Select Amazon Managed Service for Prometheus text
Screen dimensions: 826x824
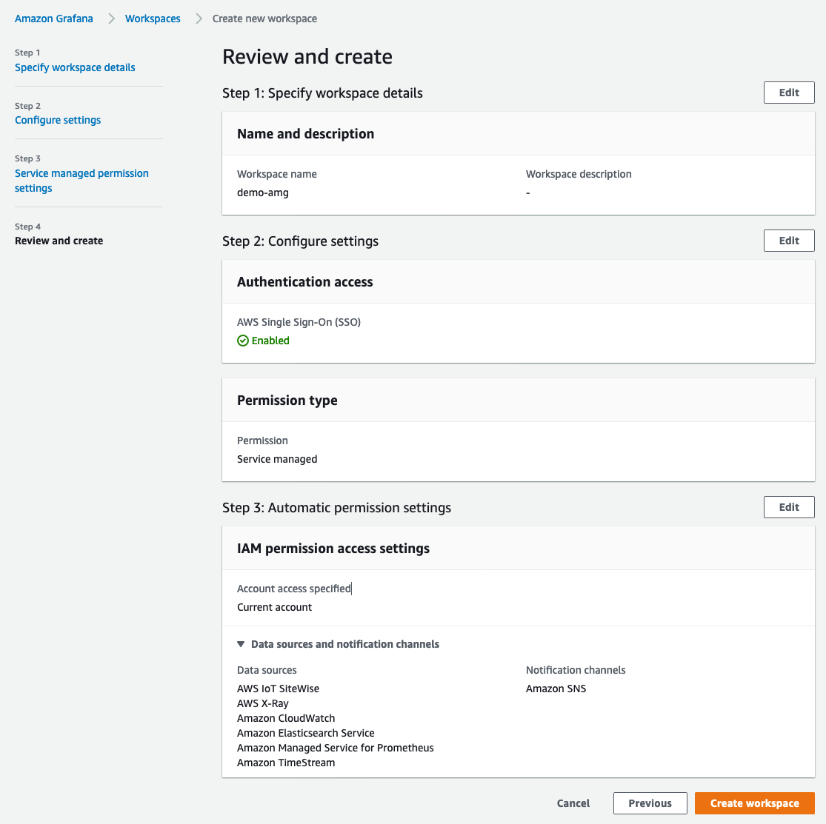point(336,748)
